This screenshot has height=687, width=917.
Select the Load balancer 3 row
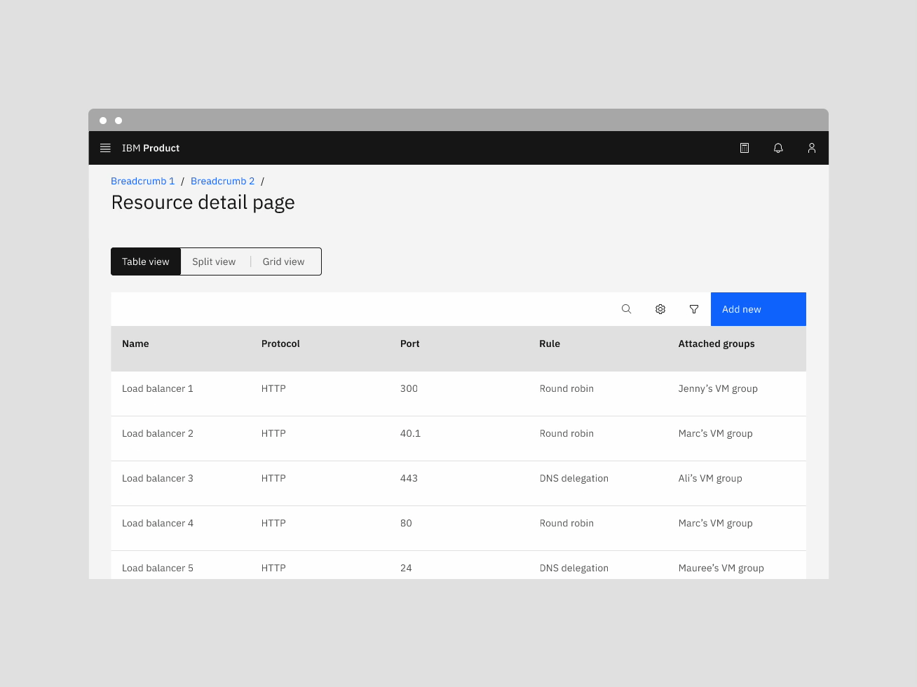[158, 478]
